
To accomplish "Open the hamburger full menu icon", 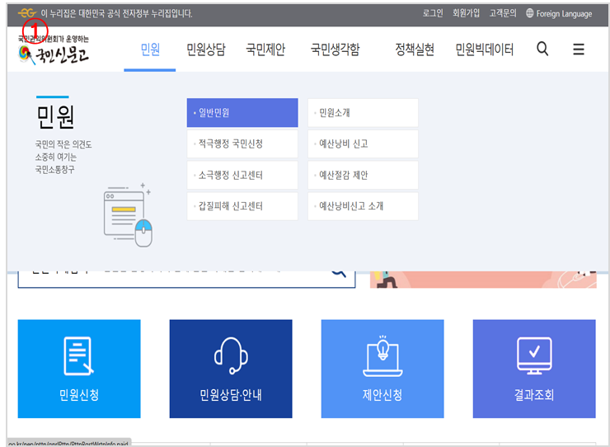I will 579,49.
